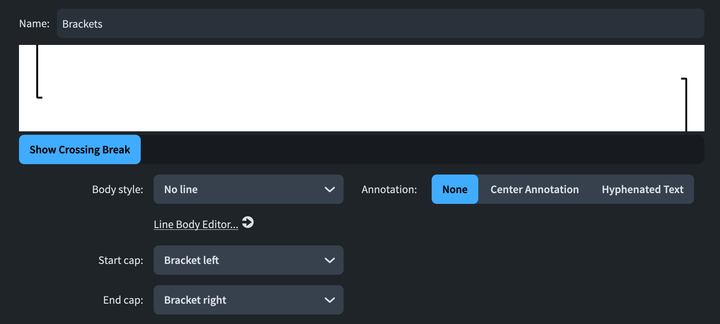The height and width of the screenshot is (324, 720).
Task: Click the arrow icon beside Line Body Editor
Action: [x=248, y=222]
